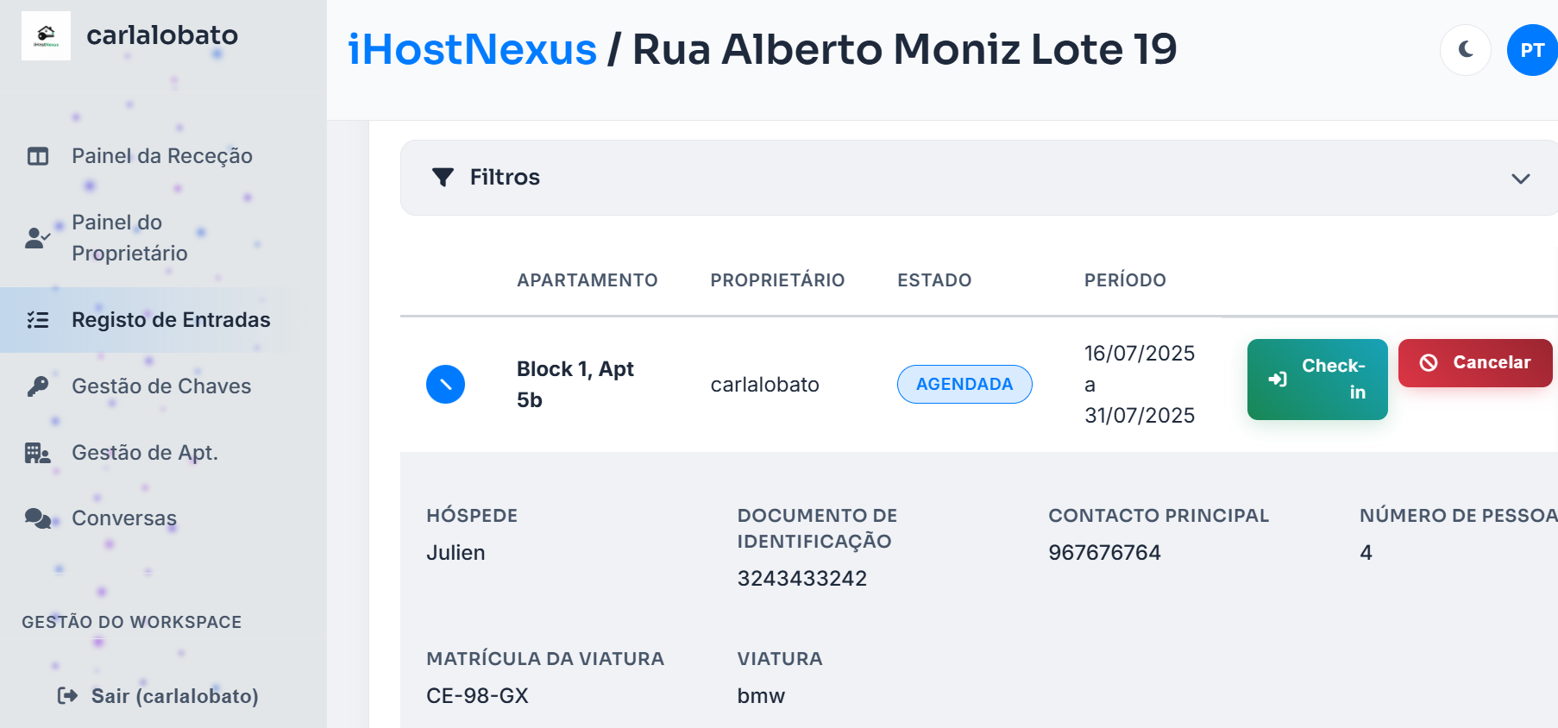Select the blue key icon on the reservation row

[x=446, y=385]
